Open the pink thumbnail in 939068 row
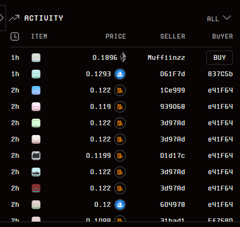This screenshot has height=227, width=240. [x=36, y=107]
